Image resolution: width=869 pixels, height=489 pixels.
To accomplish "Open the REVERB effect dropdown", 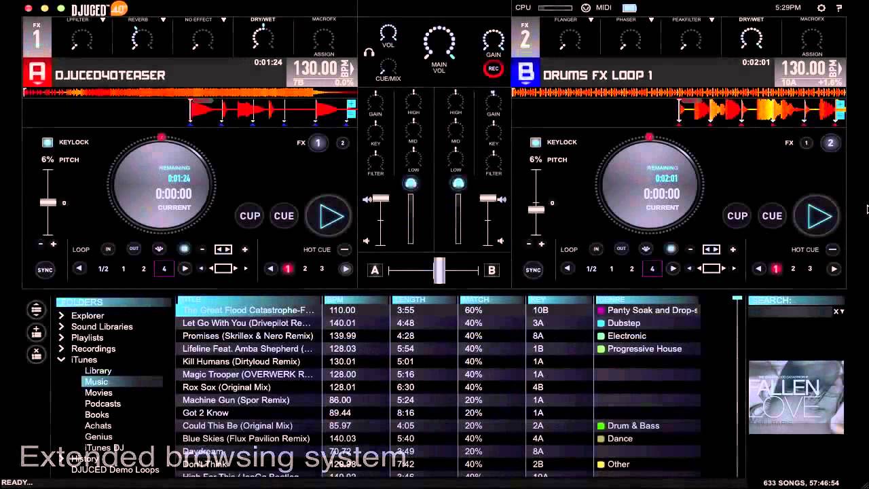I will tap(163, 20).
